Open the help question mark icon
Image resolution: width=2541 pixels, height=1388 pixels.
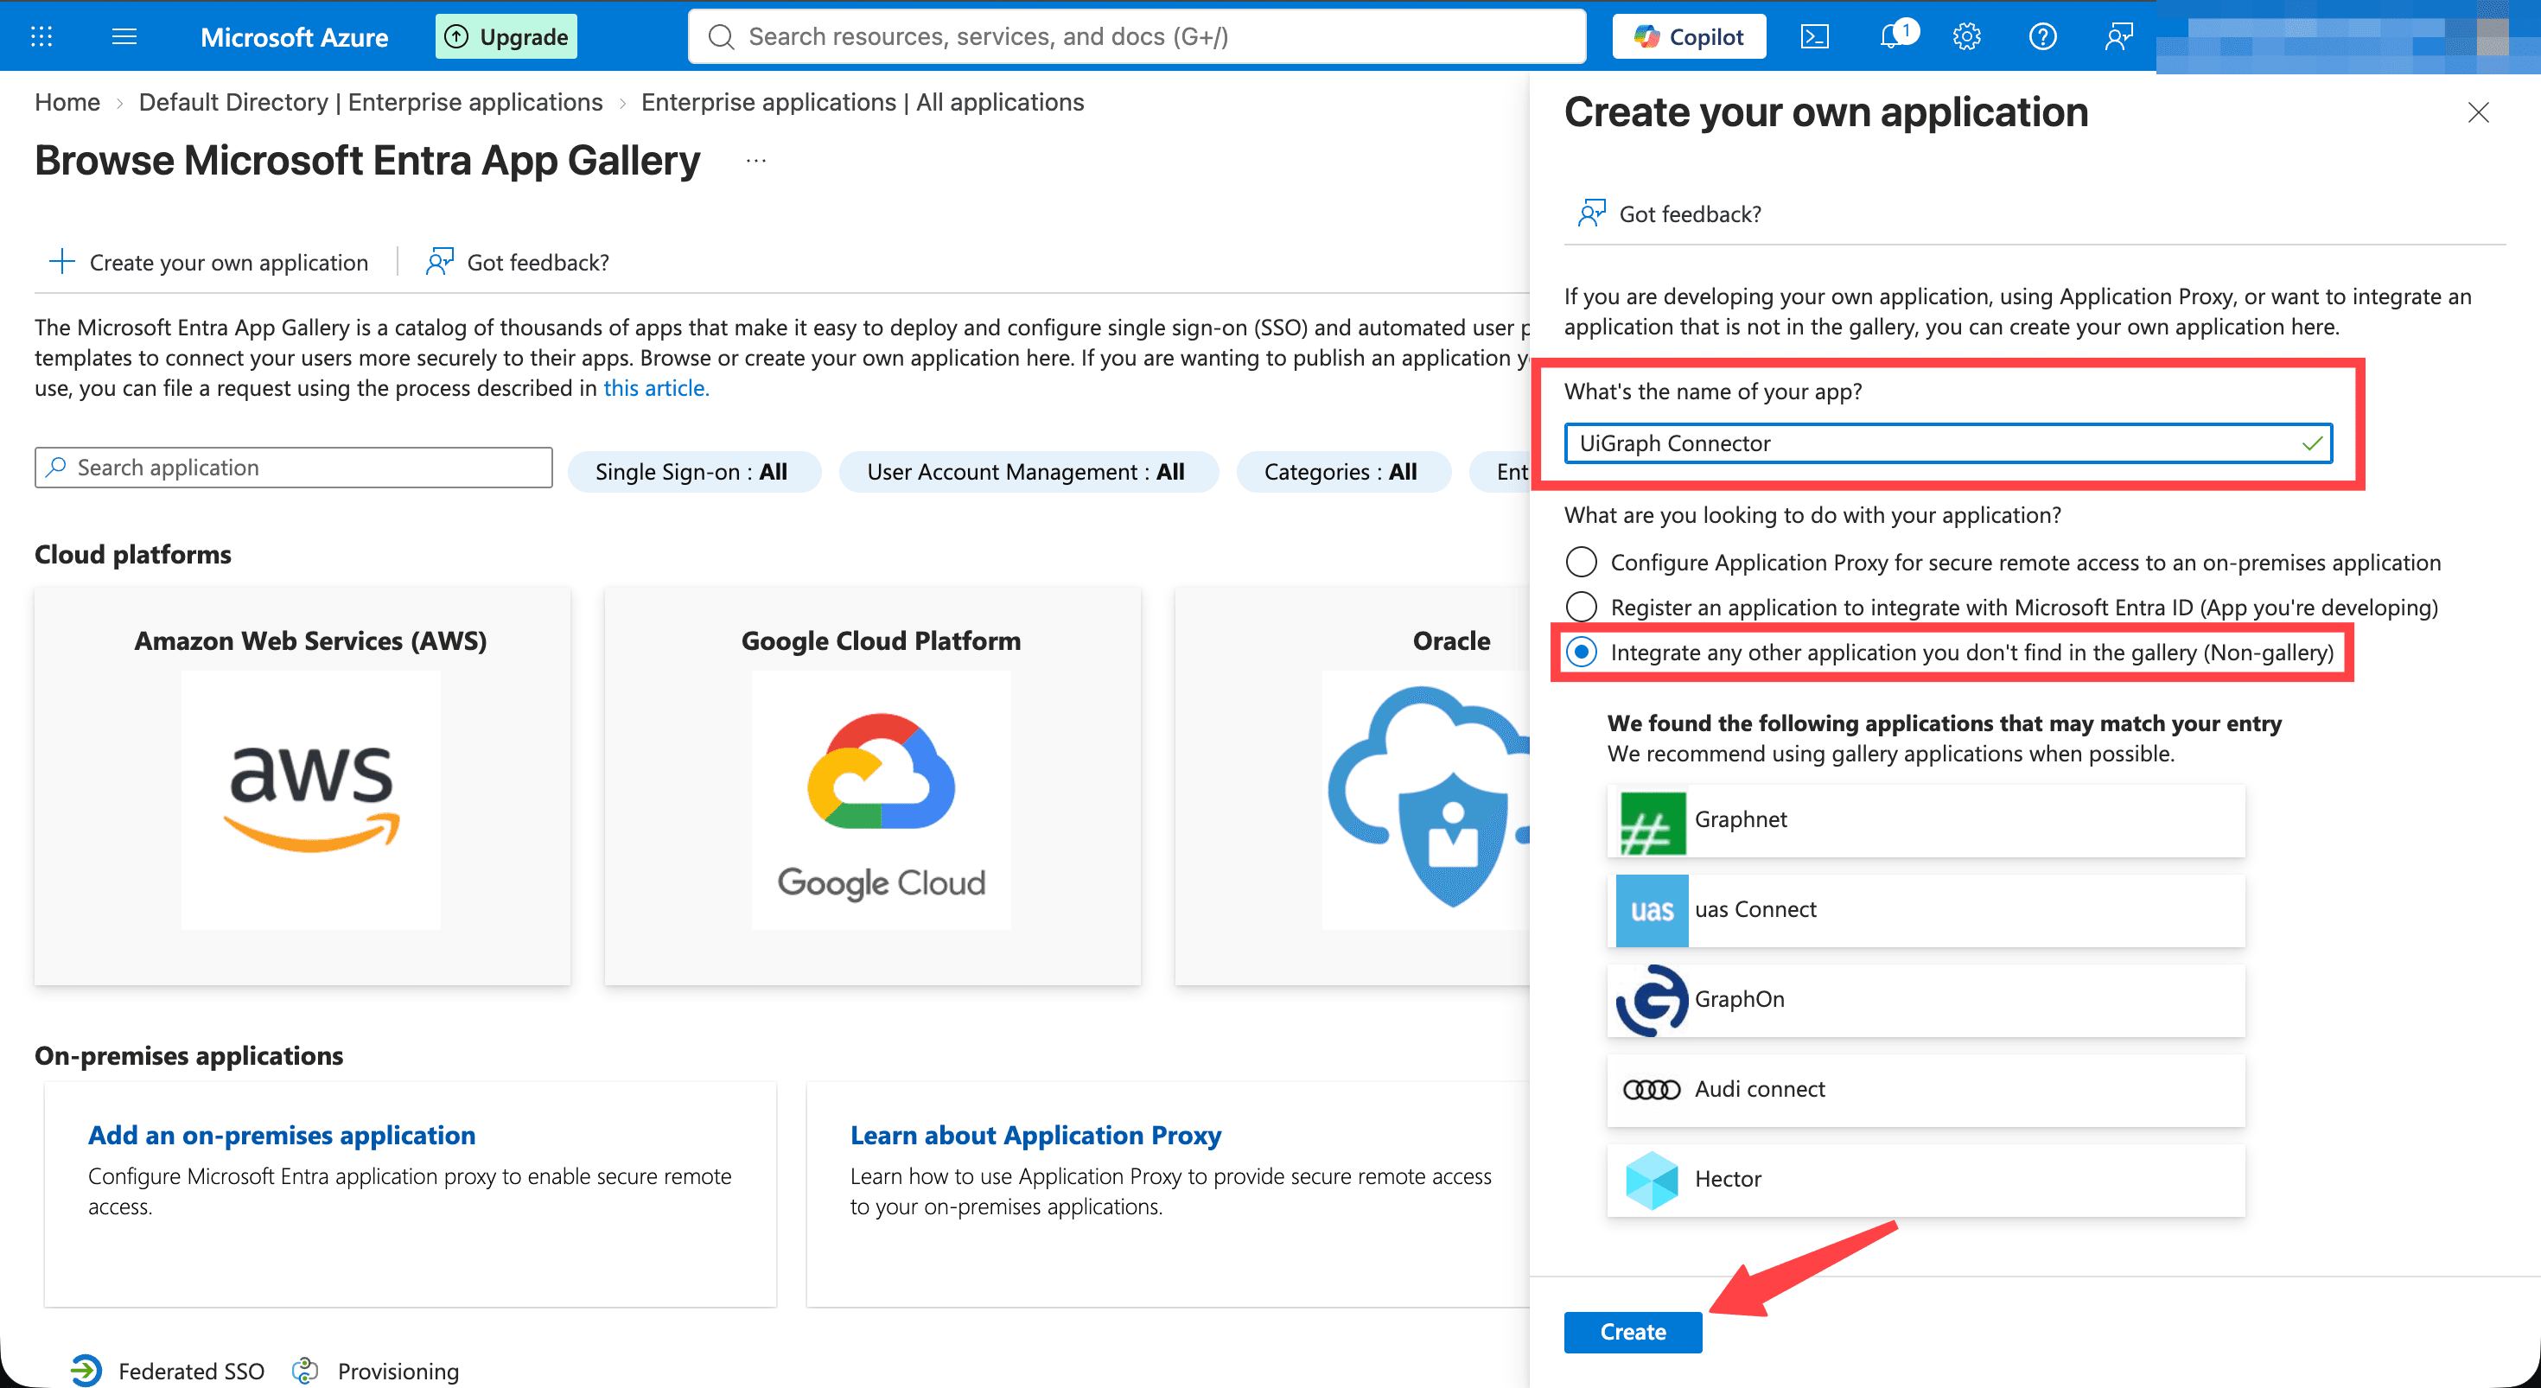(x=2043, y=36)
